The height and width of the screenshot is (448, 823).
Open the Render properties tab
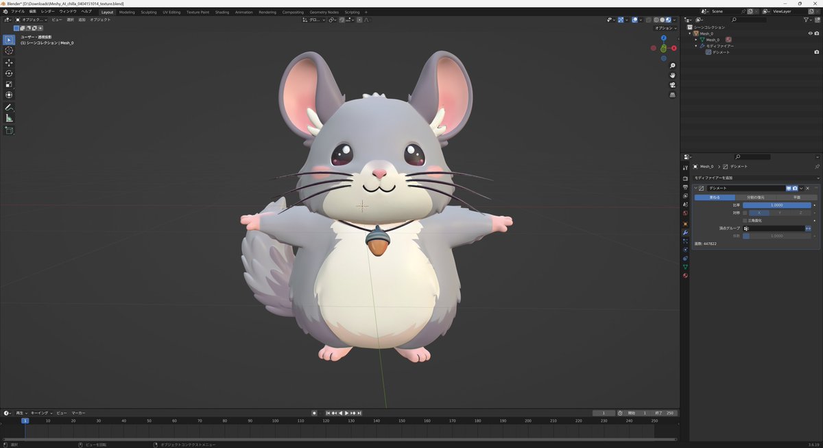coord(685,178)
